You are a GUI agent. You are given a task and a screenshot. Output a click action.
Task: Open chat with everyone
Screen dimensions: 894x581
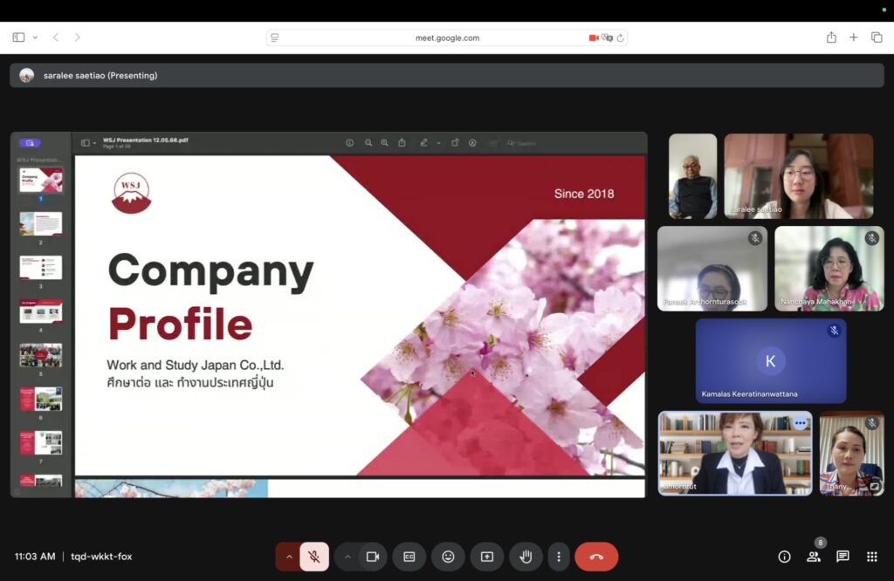click(842, 557)
